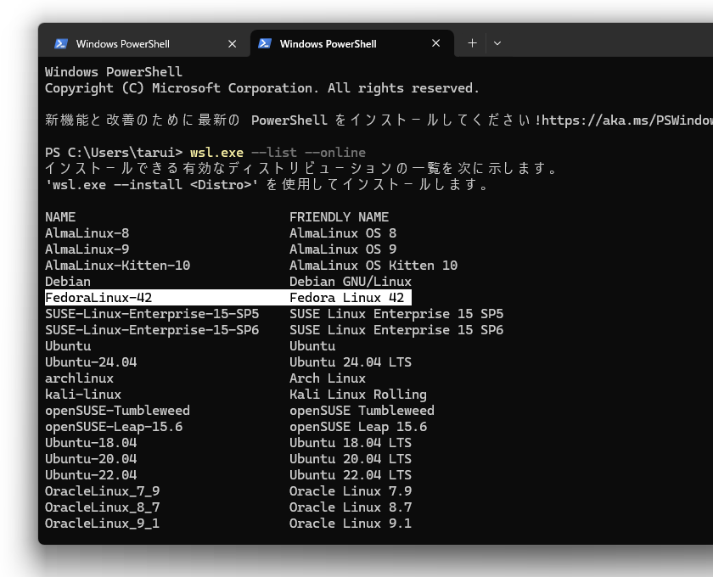Close the inactive Windows PowerShell tab

click(x=232, y=43)
